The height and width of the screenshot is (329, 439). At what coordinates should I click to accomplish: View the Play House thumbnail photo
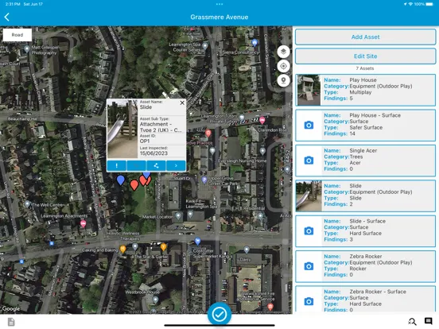[309, 90]
